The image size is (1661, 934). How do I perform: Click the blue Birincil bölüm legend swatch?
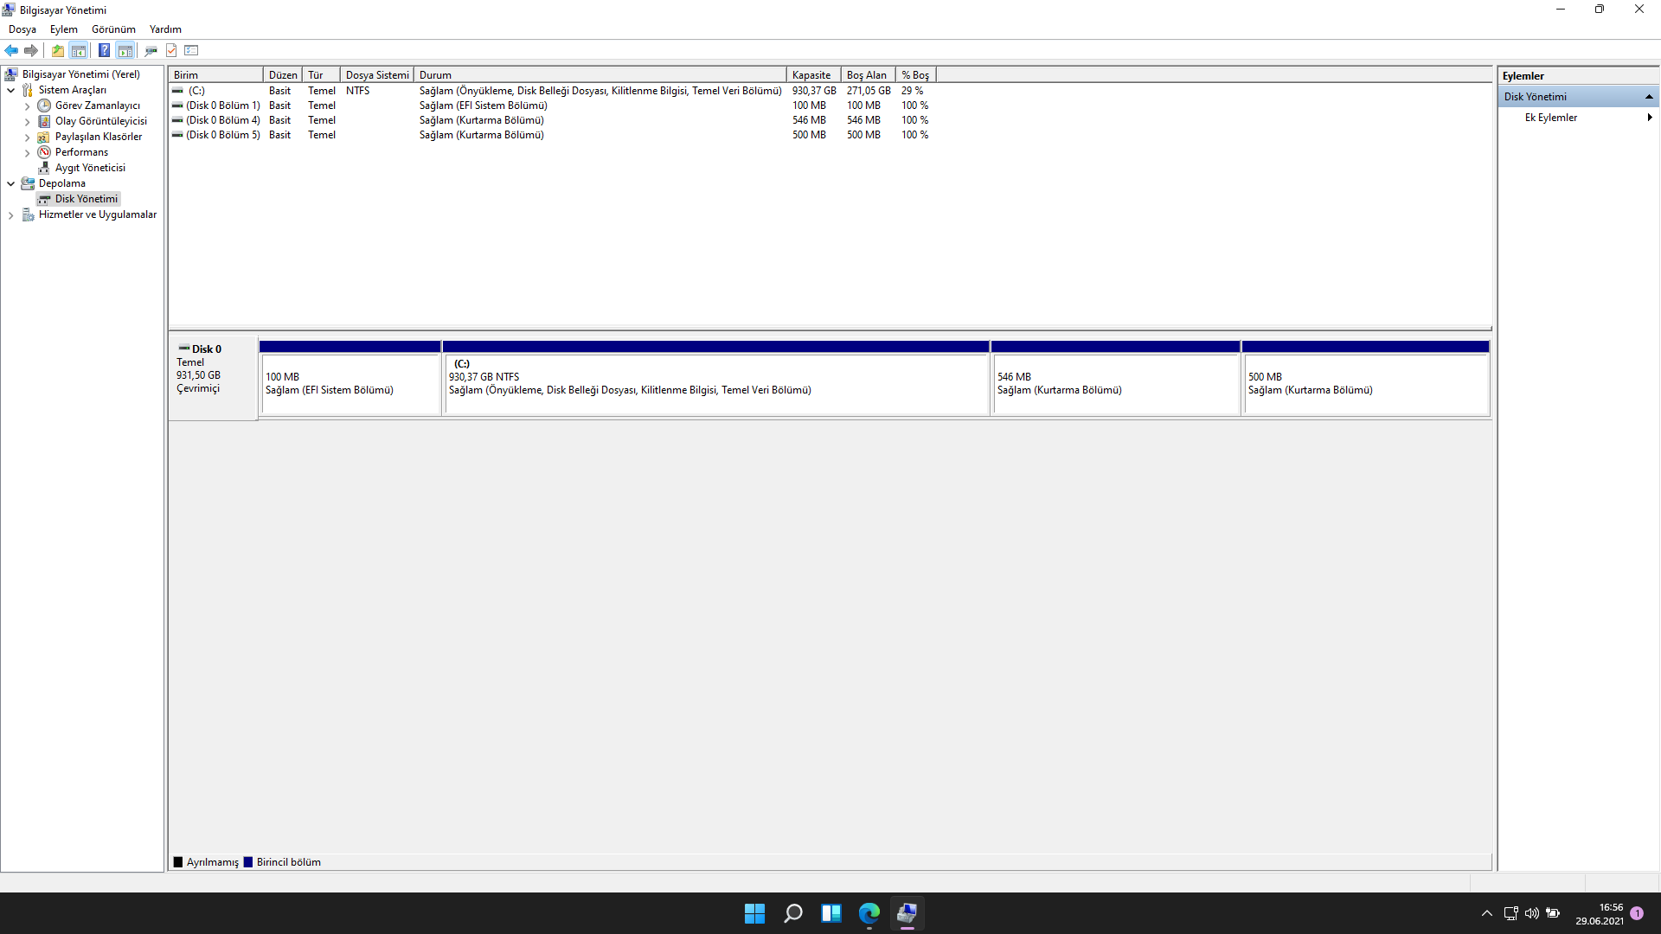[249, 862]
